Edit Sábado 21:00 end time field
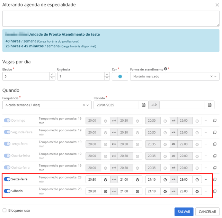 point(125,191)
